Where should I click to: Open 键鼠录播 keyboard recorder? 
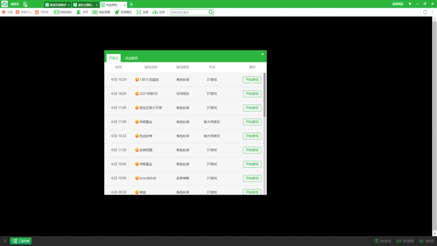[95, 12]
